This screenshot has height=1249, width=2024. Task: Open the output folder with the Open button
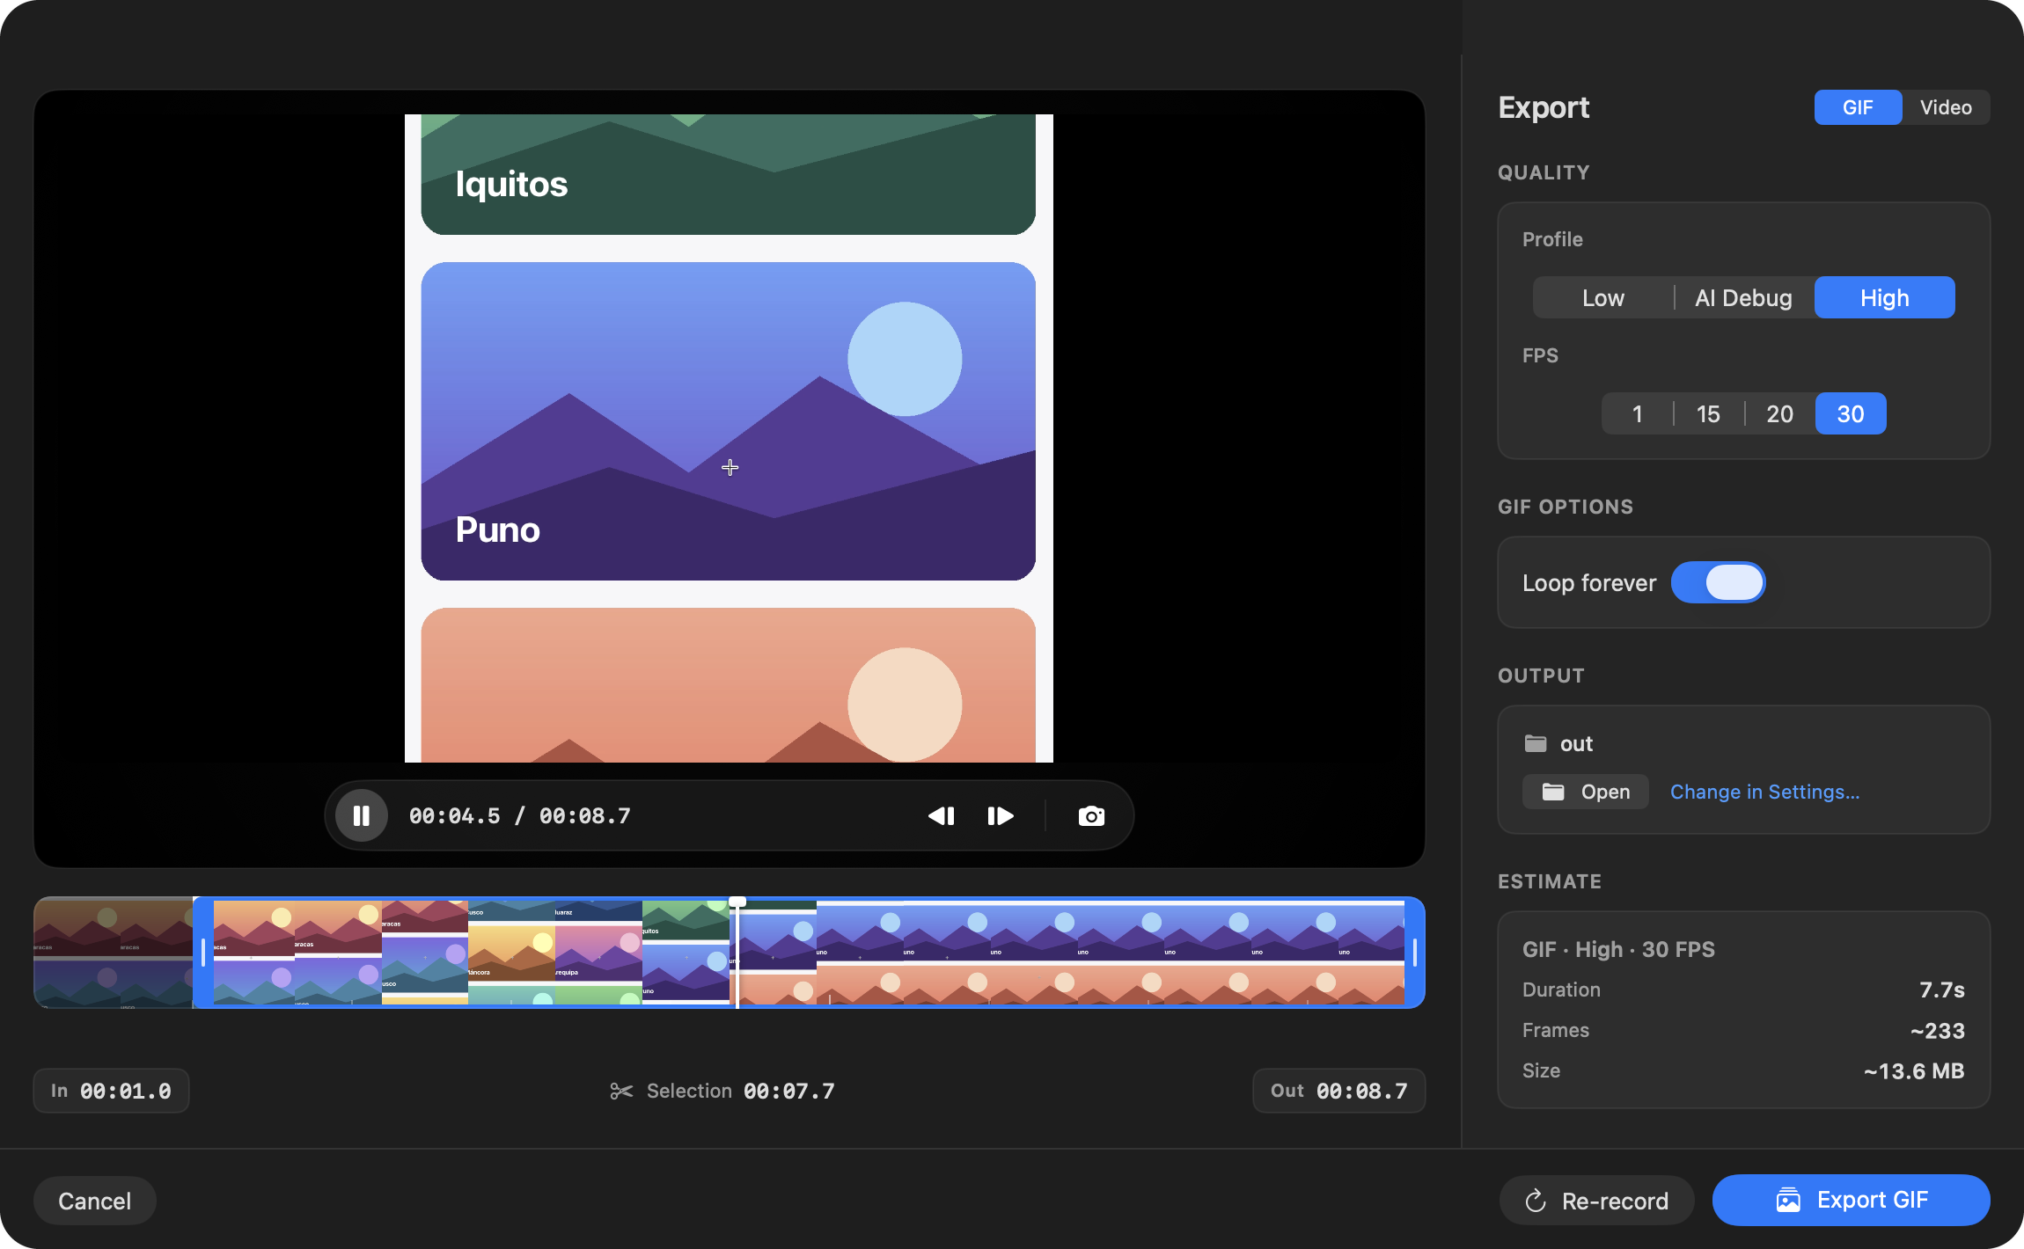1586,792
